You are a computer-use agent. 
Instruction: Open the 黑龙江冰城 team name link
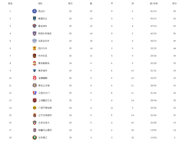tap(44, 86)
